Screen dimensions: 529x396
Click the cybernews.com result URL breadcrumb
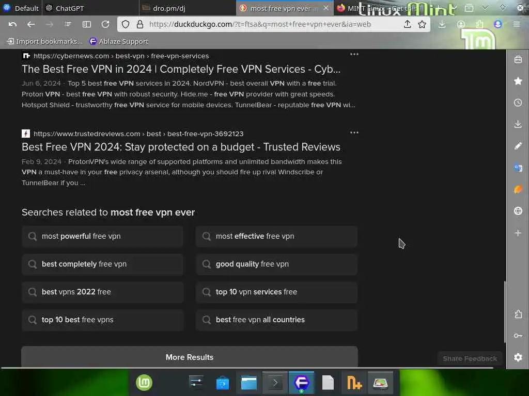[x=121, y=56]
